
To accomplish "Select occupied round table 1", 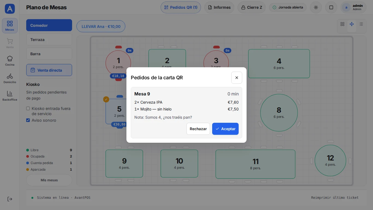I will point(118,63).
